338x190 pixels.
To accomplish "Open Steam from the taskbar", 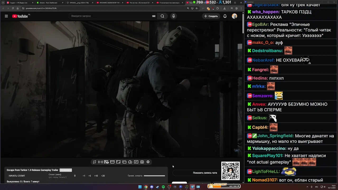I will tap(157, 187).
